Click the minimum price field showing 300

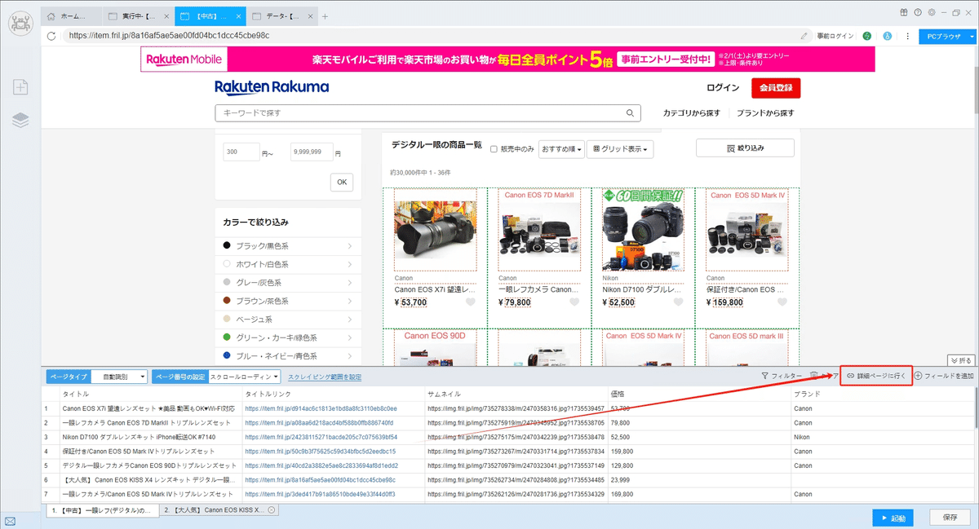[x=241, y=152]
